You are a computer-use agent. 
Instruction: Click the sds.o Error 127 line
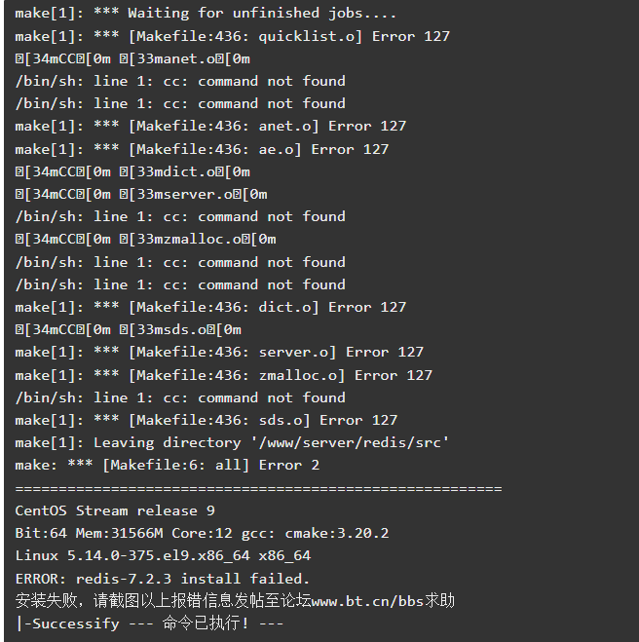(206, 421)
